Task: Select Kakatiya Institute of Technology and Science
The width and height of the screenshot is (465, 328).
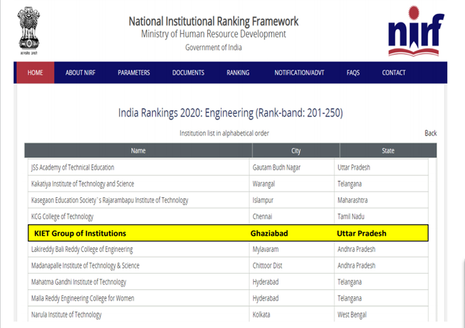Action: coord(82,184)
